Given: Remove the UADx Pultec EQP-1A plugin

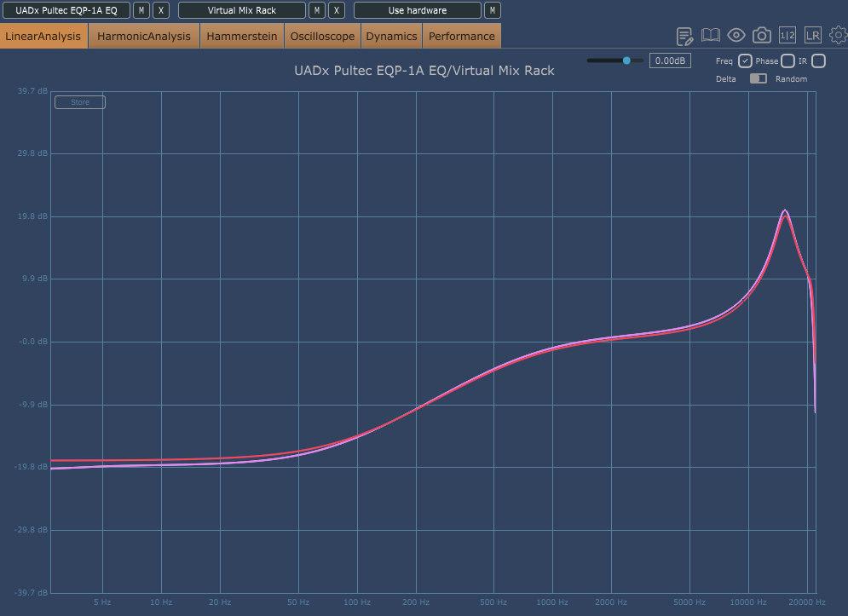Looking at the screenshot, I should pos(160,10).
